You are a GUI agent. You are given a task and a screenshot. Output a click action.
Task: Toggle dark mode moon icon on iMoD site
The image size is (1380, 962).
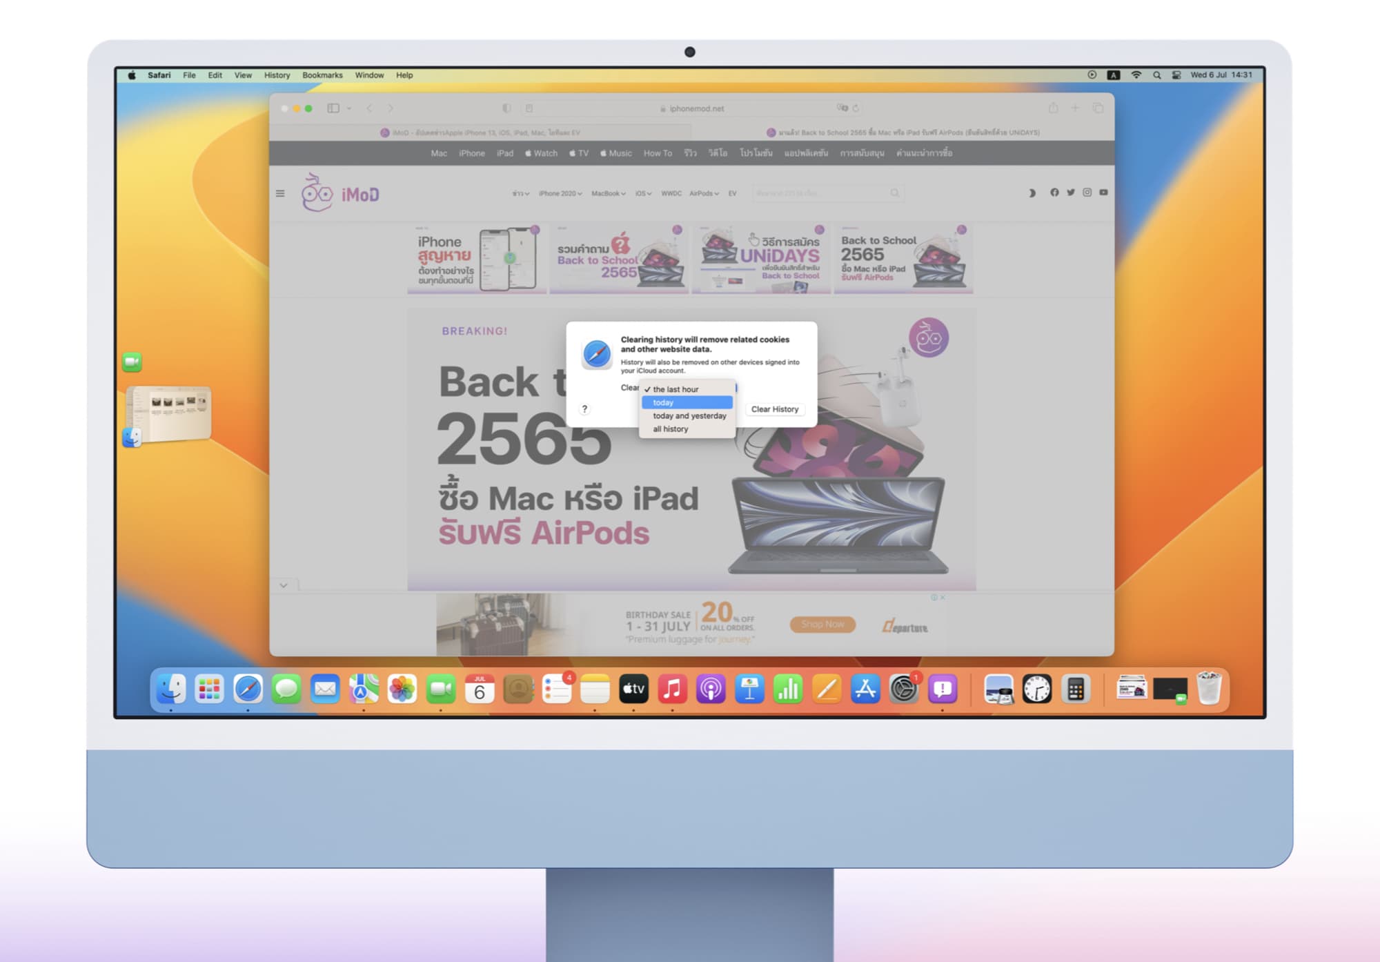(x=1032, y=193)
